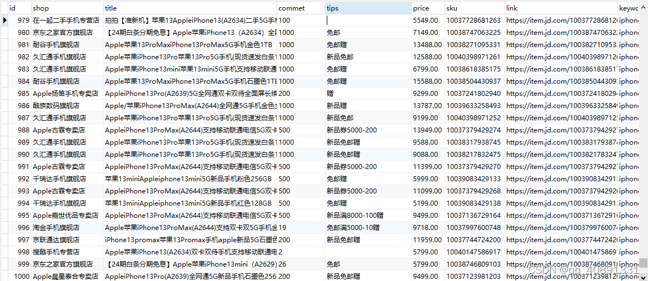
Task: Select title cell Apple/苹果iPhone13ProMax(A2644)
Action: [x=190, y=105]
